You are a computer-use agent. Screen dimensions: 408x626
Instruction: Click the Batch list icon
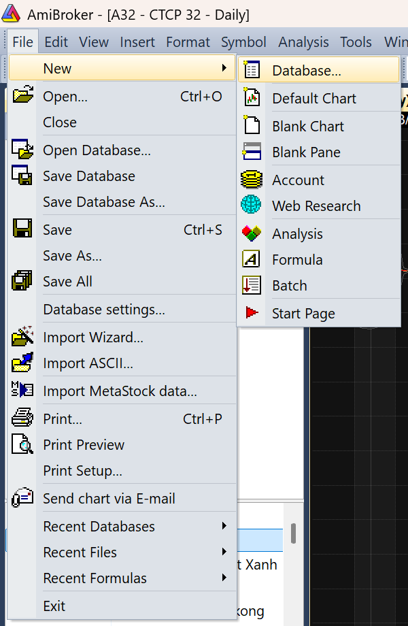click(x=252, y=284)
